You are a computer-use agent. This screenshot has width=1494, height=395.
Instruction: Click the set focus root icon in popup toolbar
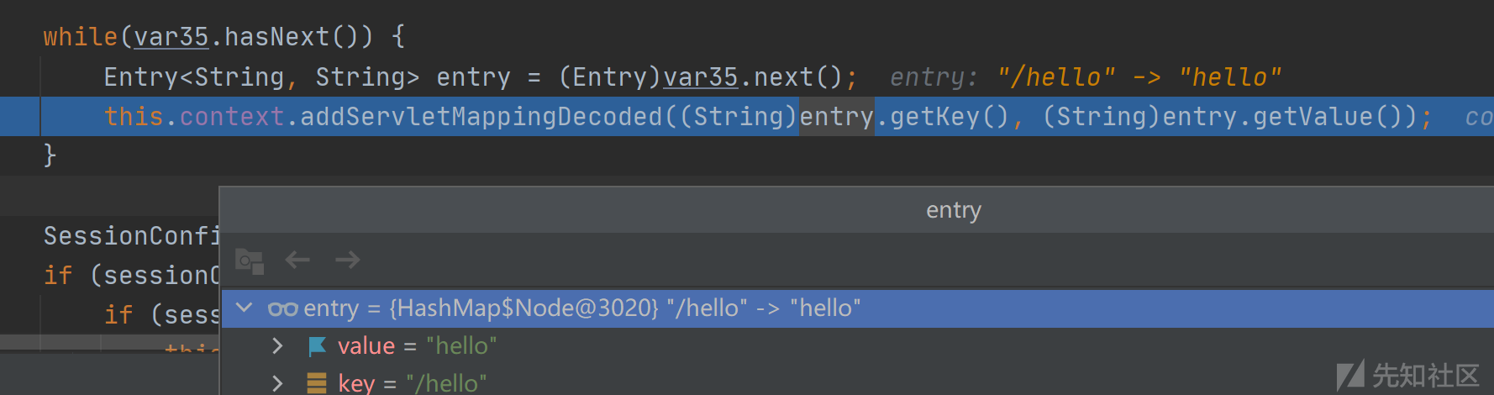[250, 261]
